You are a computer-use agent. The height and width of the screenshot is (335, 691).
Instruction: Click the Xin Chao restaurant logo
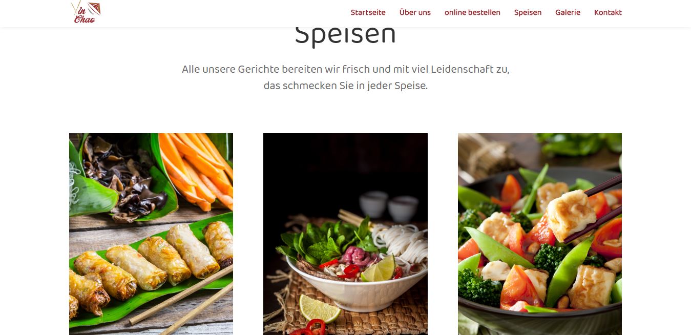coord(86,12)
